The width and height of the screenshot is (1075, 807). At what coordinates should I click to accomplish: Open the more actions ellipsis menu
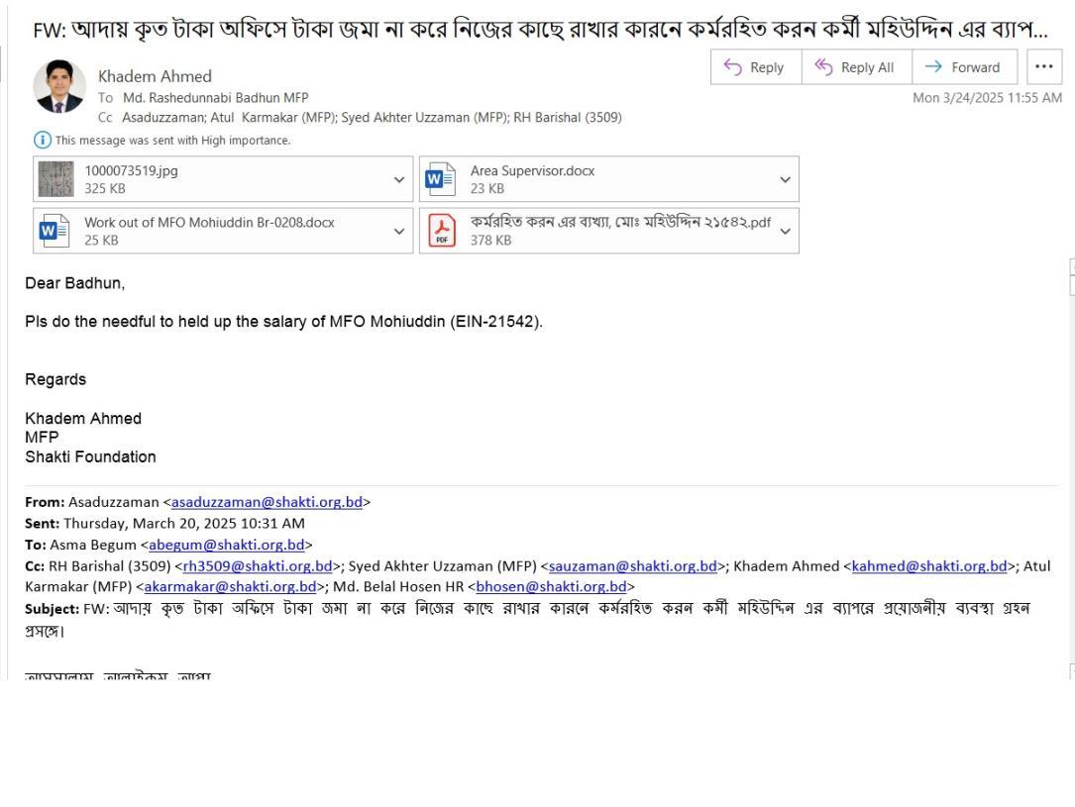(1044, 67)
